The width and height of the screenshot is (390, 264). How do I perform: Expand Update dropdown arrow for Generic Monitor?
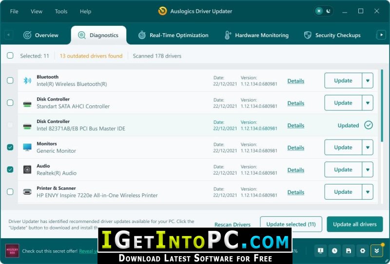click(x=368, y=147)
